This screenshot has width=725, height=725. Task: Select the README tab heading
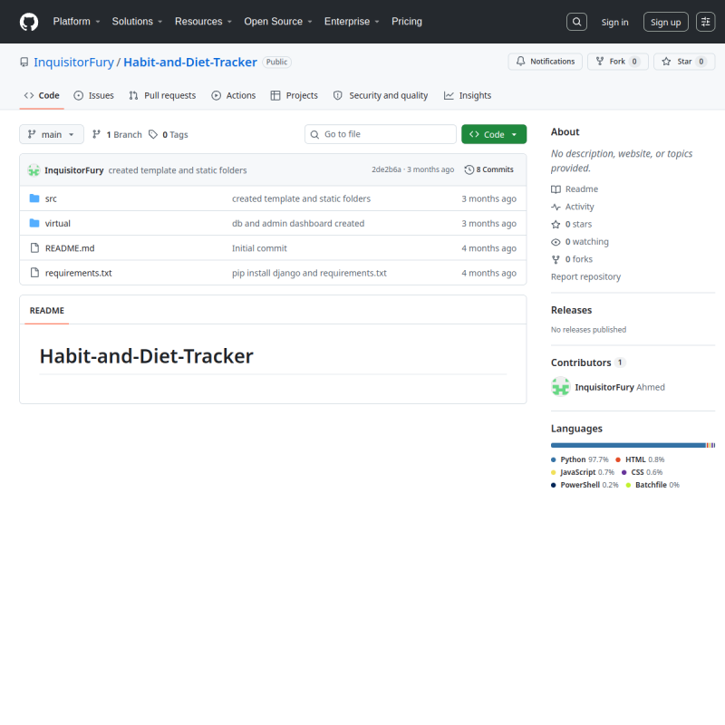(47, 311)
